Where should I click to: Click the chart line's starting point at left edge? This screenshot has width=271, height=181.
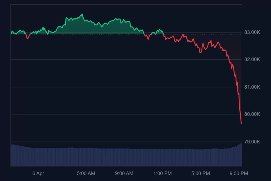pyautogui.click(x=11, y=34)
